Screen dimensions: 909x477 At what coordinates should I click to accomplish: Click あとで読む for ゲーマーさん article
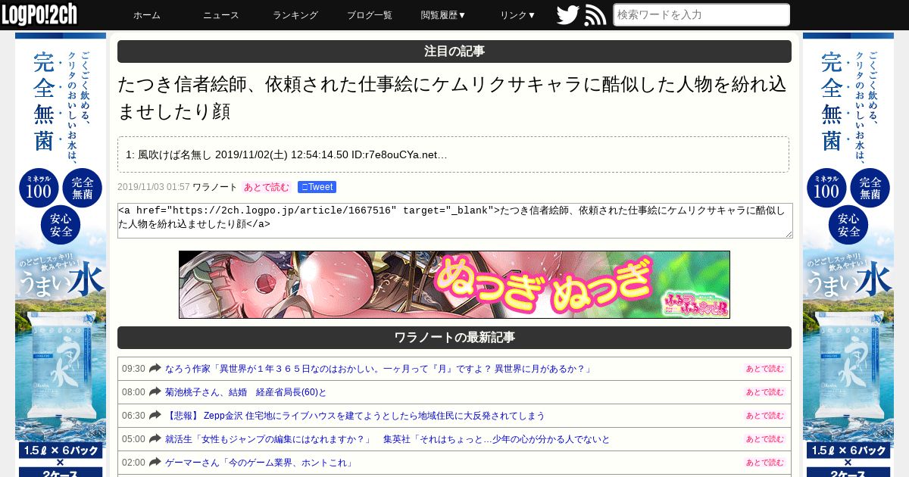point(765,463)
